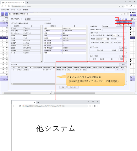Bookmark the FLiPS page with star icon

pos(123,6)
